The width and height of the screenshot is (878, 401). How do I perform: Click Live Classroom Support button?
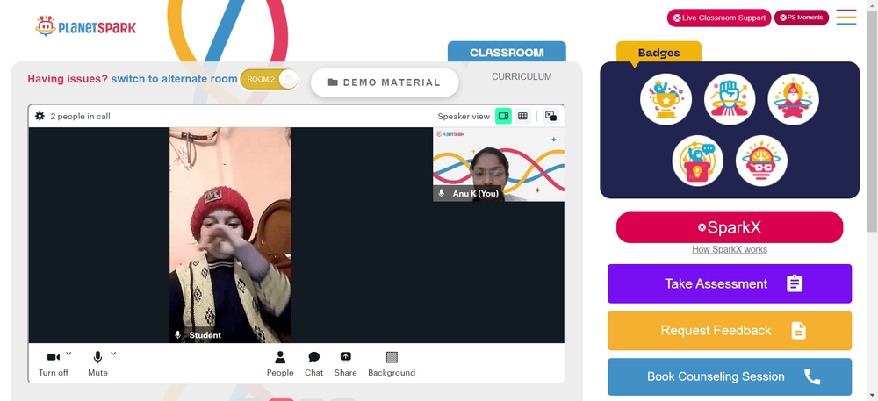coord(719,18)
